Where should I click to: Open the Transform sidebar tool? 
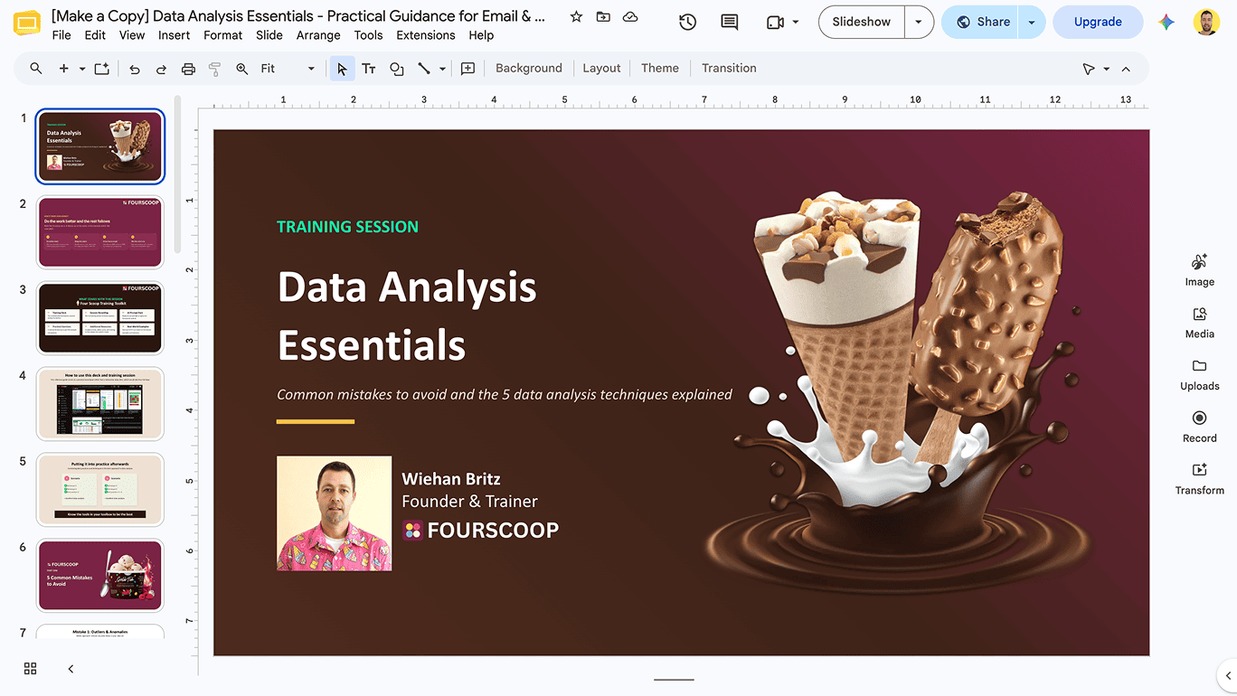1200,479
